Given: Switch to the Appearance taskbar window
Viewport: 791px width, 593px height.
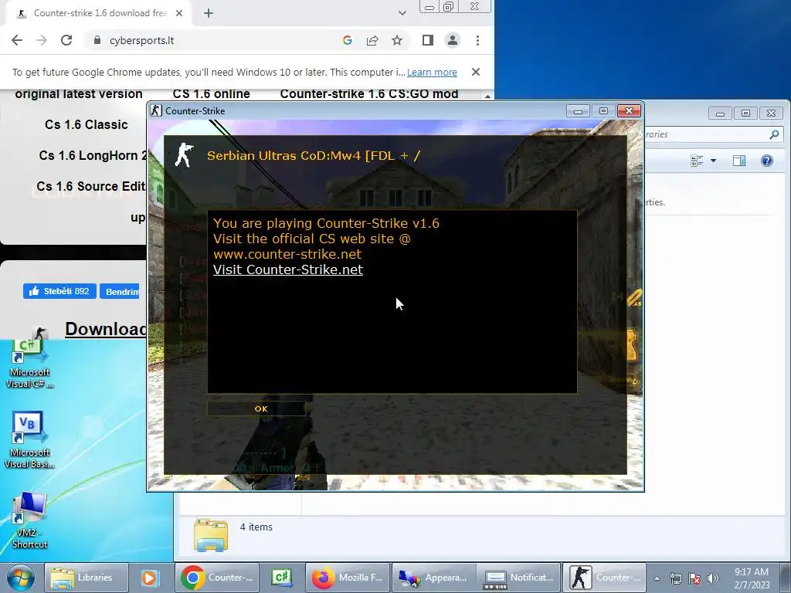Looking at the screenshot, I should (x=434, y=578).
